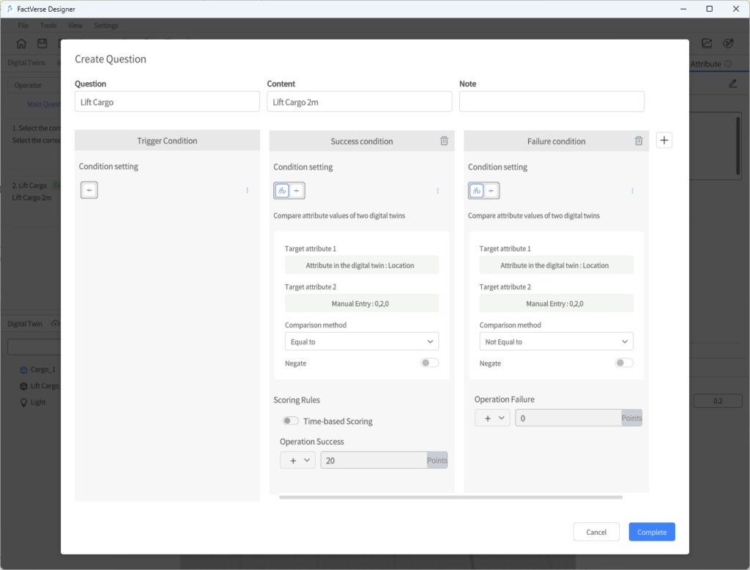Open the three-dot menu in Failure condition
750x570 pixels.
[632, 190]
